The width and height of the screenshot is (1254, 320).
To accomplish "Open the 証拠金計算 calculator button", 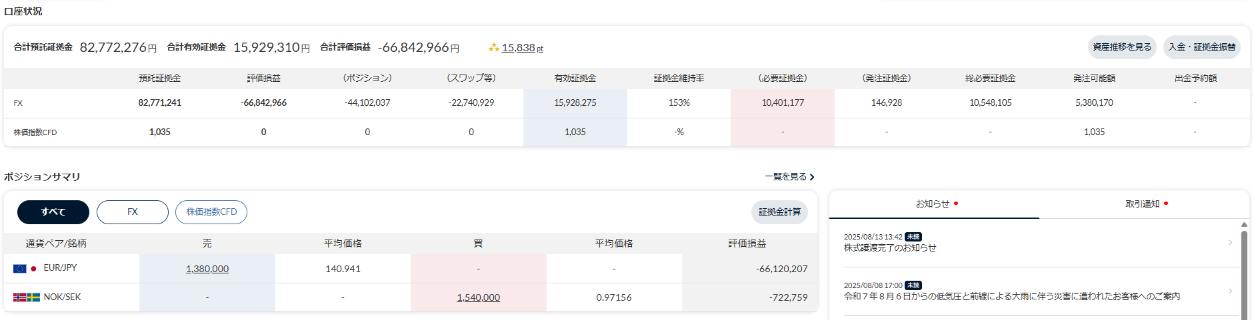I will (779, 212).
